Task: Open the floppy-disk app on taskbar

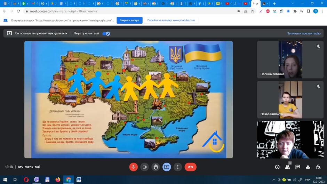Action: pyautogui.click(x=47, y=179)
